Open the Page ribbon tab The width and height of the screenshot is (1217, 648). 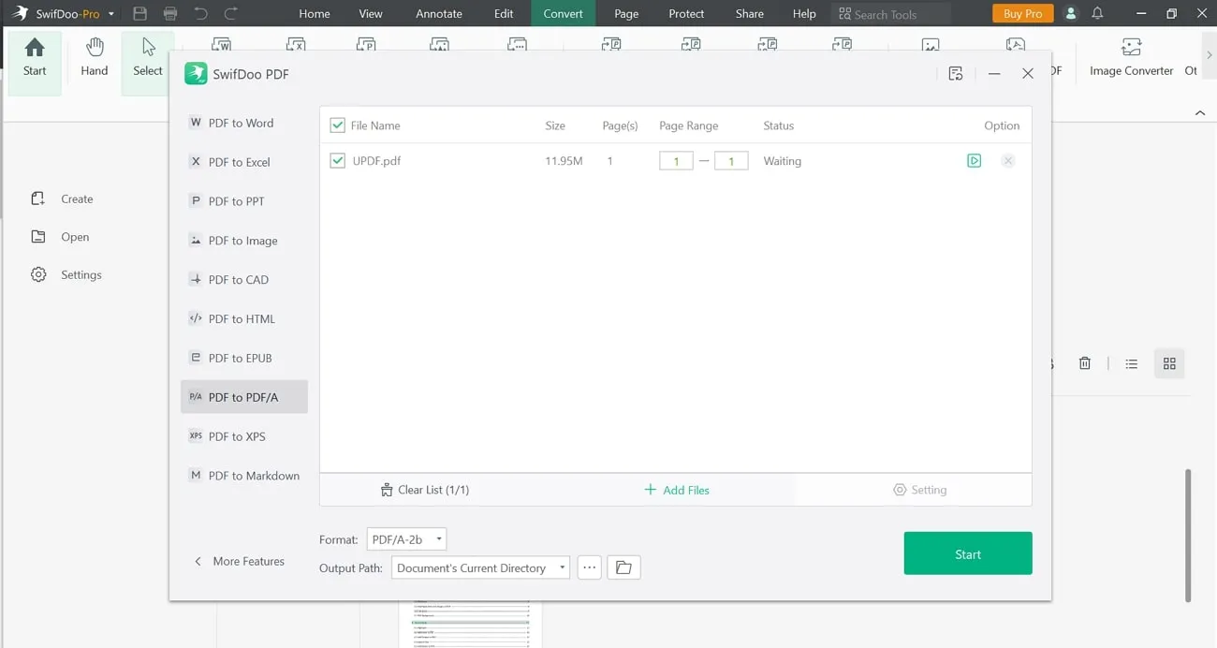pos(626,14)
